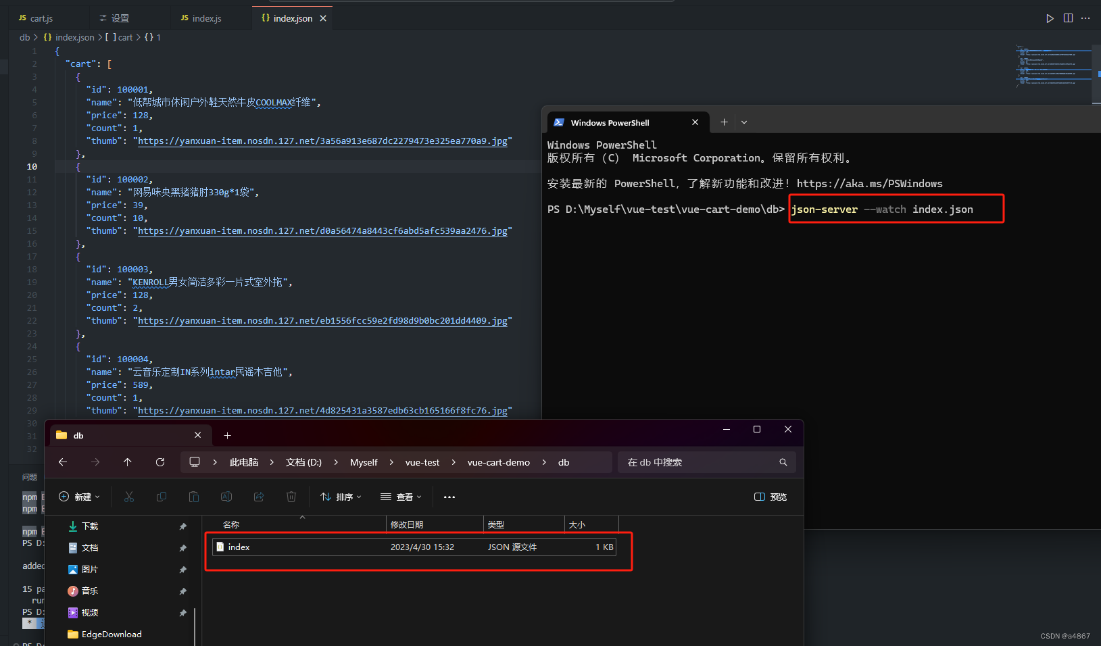The image size is (1101, 646).
Task: Select the Rename icon in Explorer toolbar
Action: point(226,497)
